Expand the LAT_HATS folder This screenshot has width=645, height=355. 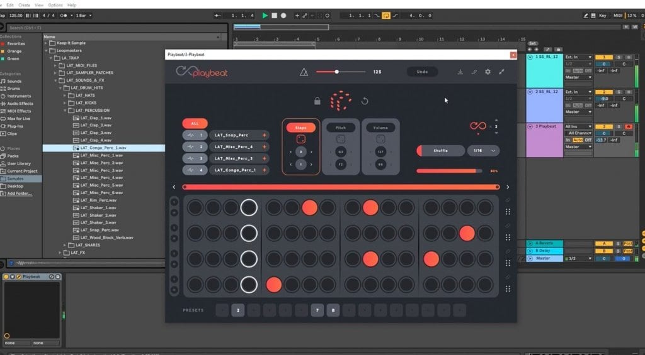point(65,96)
